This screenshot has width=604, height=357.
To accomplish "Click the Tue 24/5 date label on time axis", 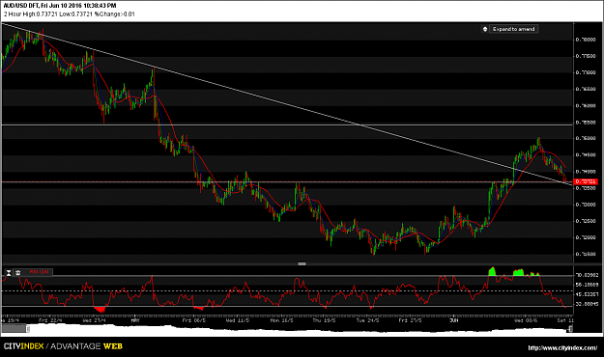I will 367,320.
